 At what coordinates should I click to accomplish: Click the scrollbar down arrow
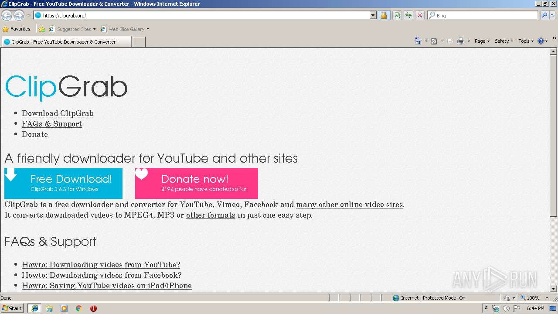pyautogui.click(x=554, y=289)
